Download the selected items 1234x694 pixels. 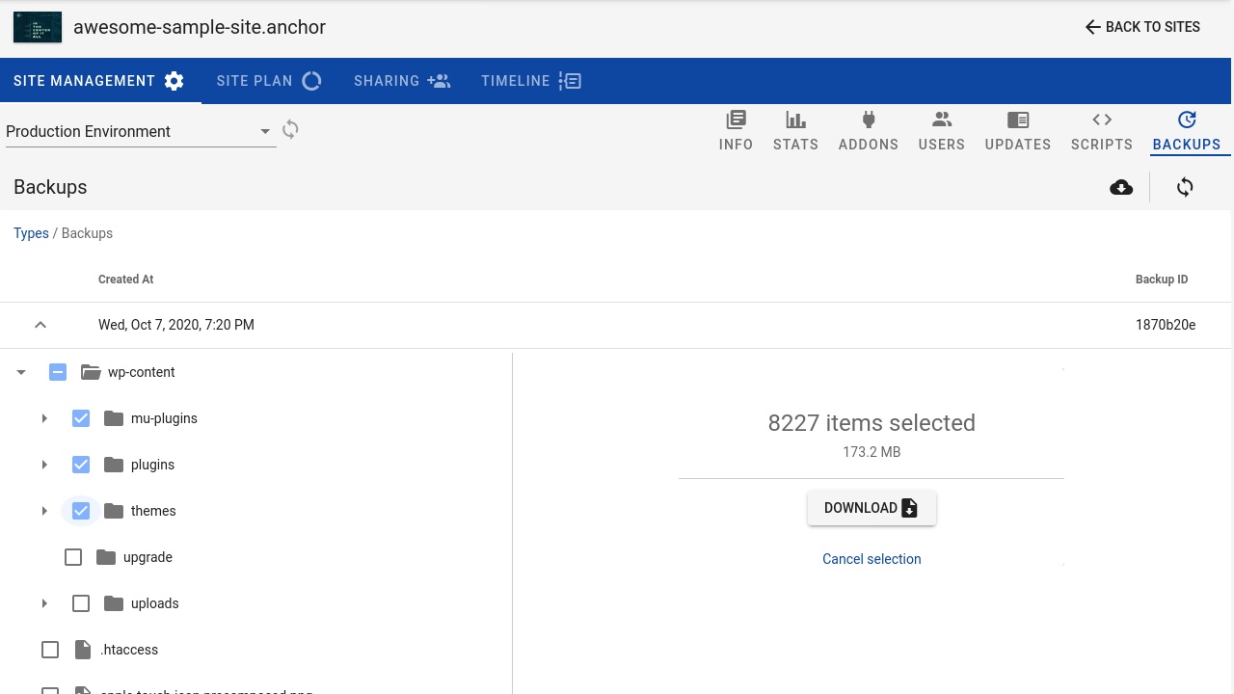[x=872, y=508]
